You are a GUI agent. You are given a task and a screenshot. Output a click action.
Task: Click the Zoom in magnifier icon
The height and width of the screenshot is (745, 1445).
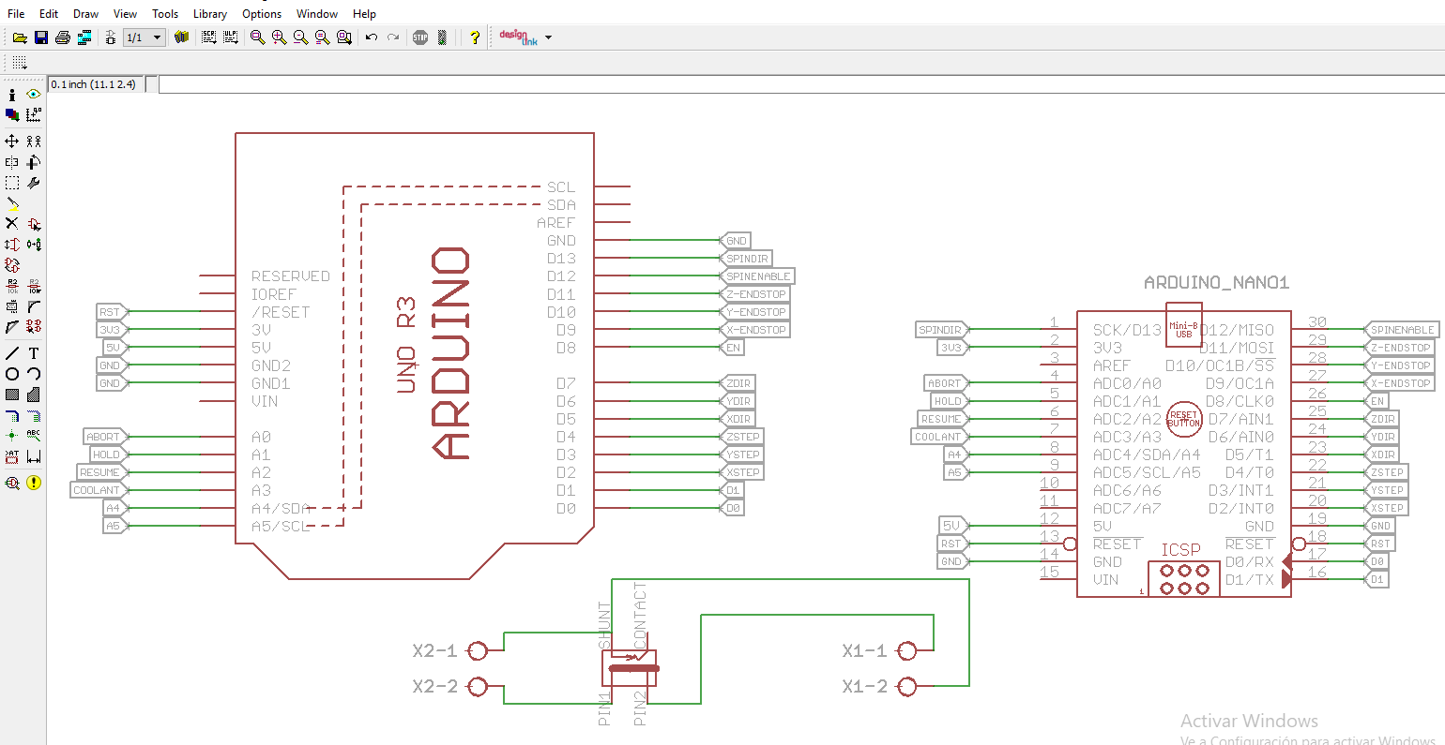tap(279, 37)
